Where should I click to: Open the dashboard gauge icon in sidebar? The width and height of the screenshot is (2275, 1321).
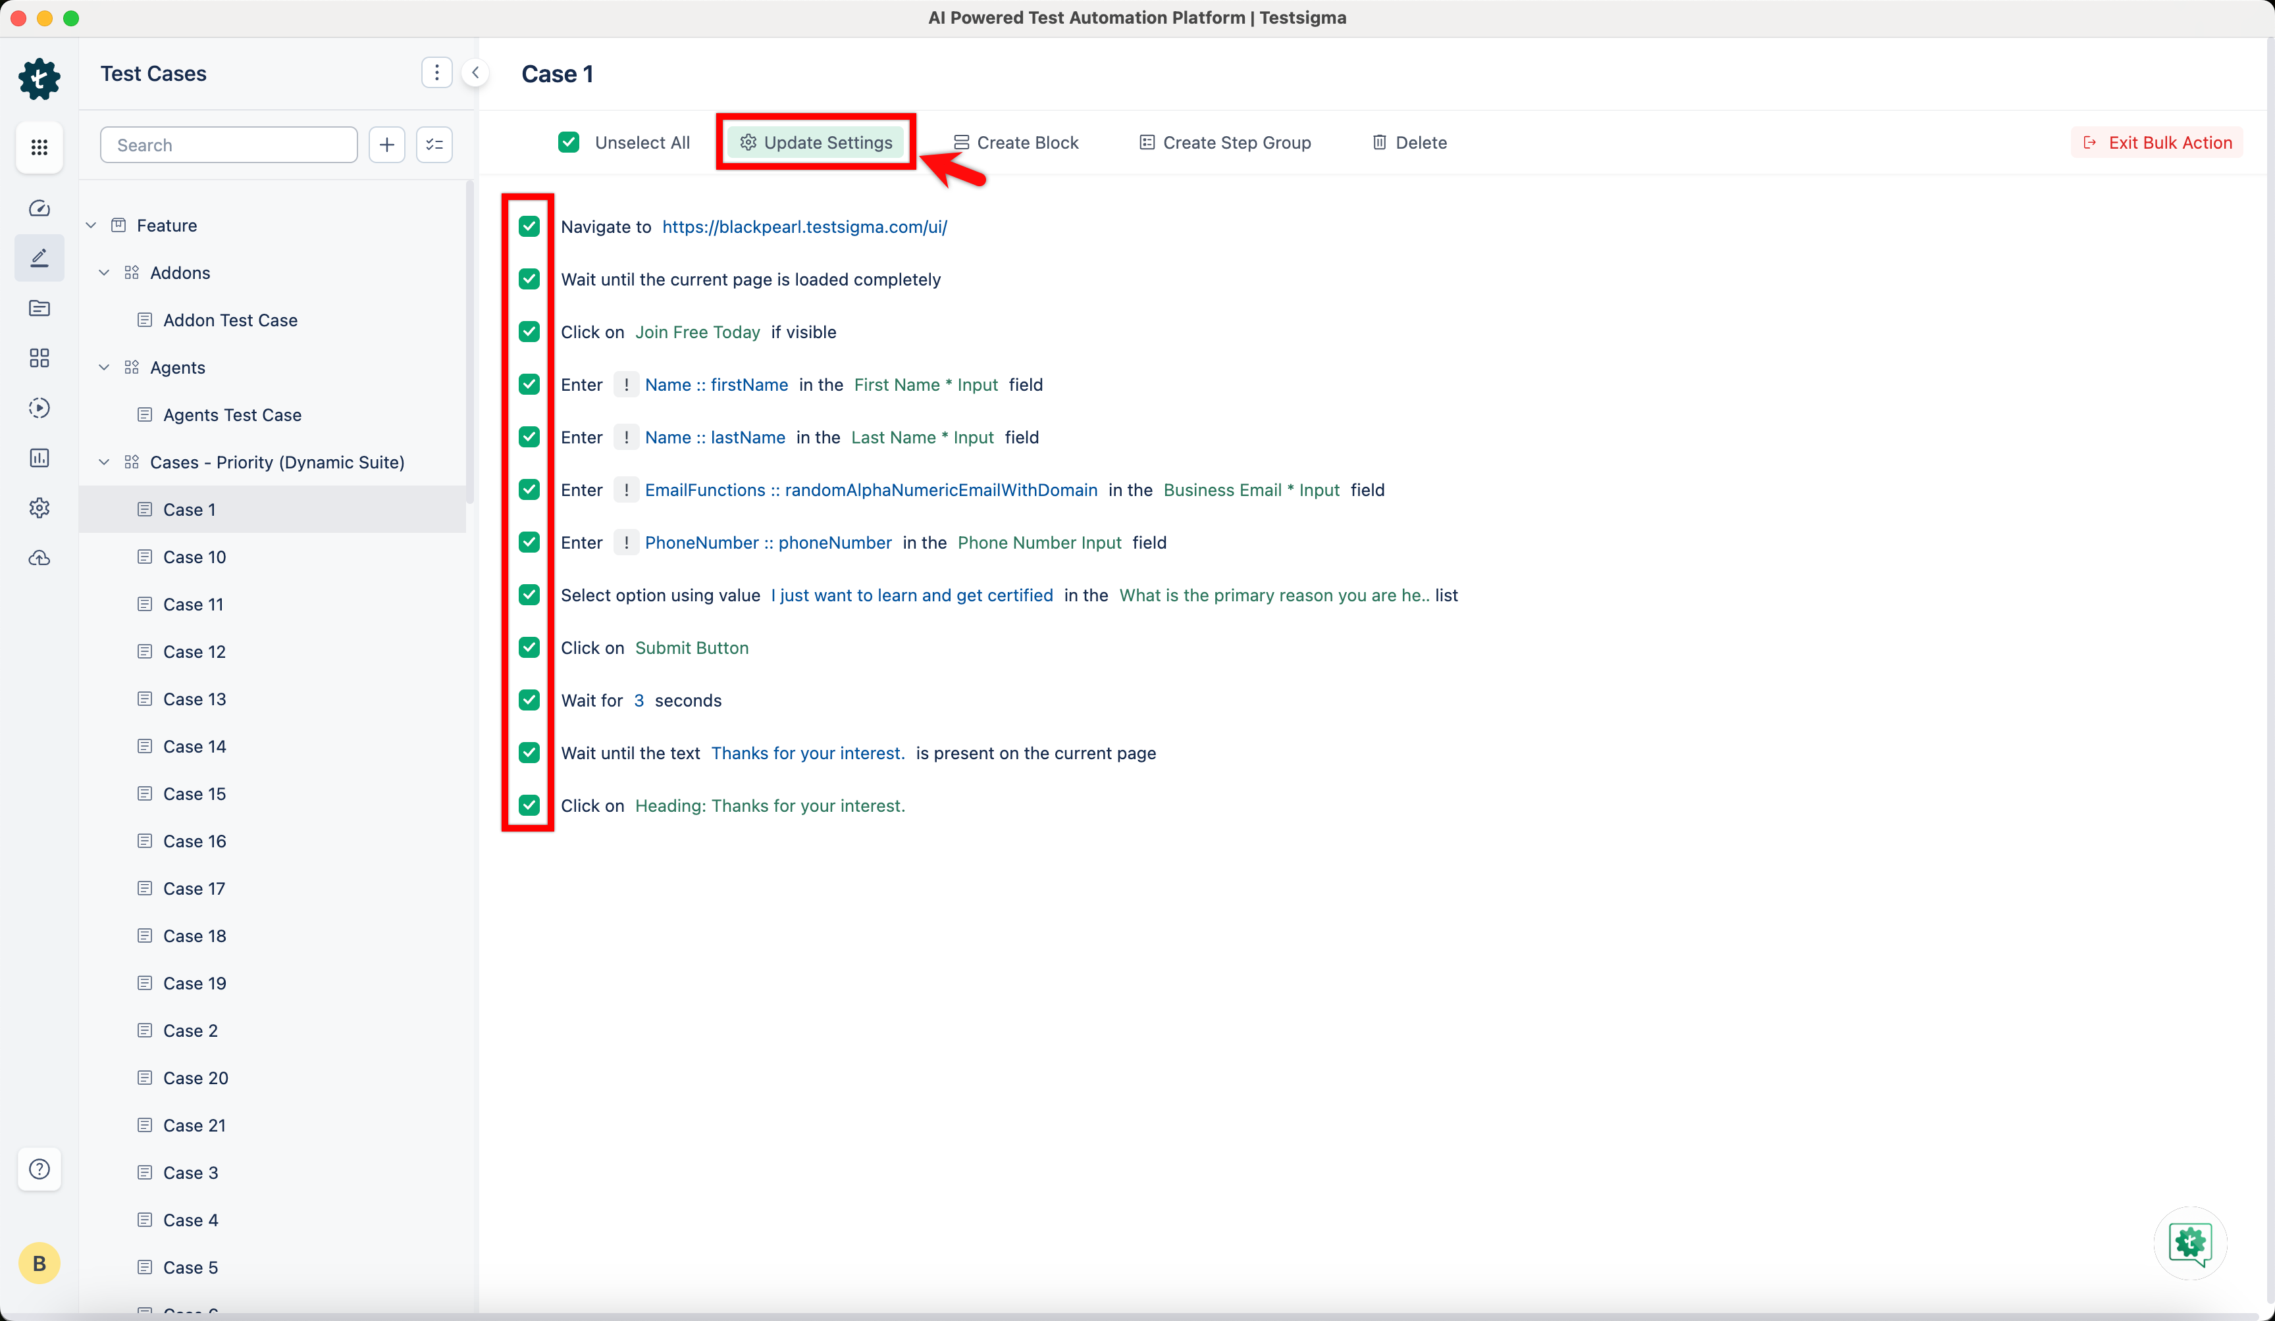pyautogui.click(x=39, y=209)
